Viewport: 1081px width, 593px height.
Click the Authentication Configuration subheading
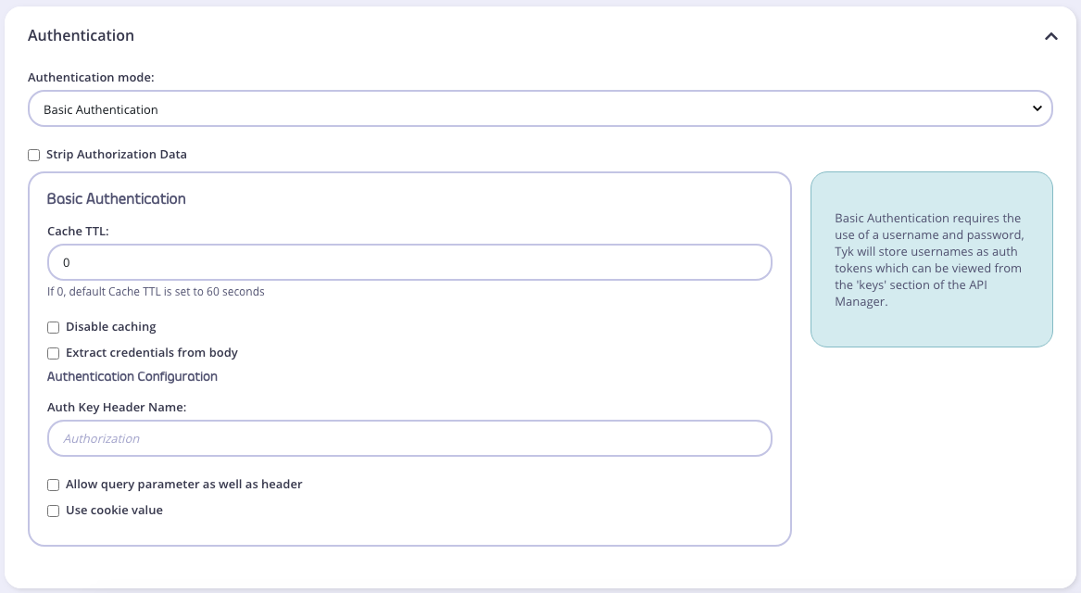132,377
